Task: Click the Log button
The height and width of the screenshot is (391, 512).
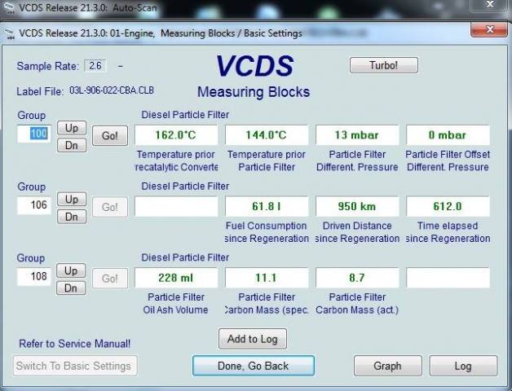Action: tap(462, 366)
